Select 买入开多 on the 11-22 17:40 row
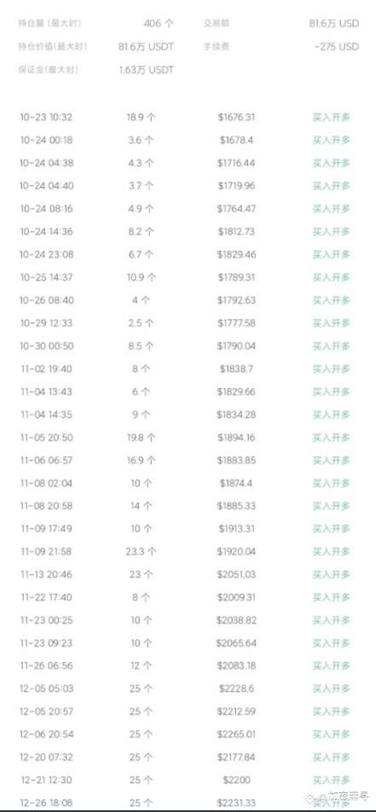This screenshot has height=812, width=376. (x=332, y=598)
